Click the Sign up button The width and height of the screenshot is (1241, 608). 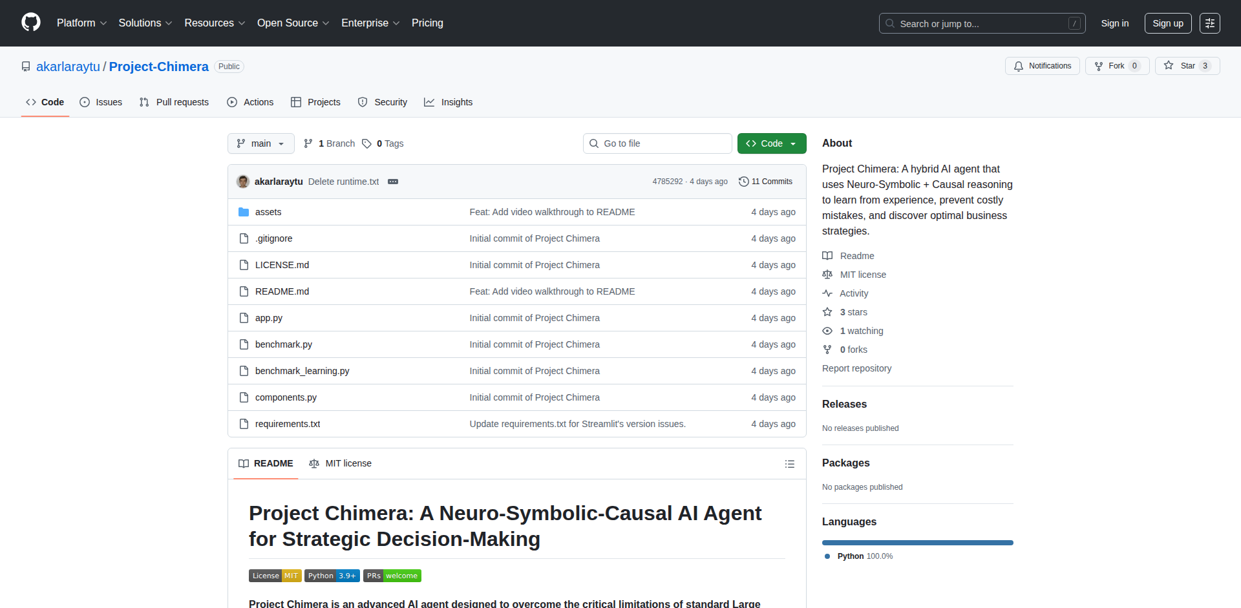click(x=1168, y=23)
